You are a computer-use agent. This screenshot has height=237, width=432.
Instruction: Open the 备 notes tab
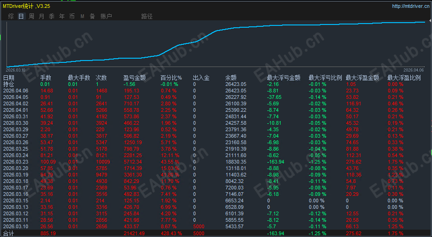pyautogui.click(x=92, y=17)
